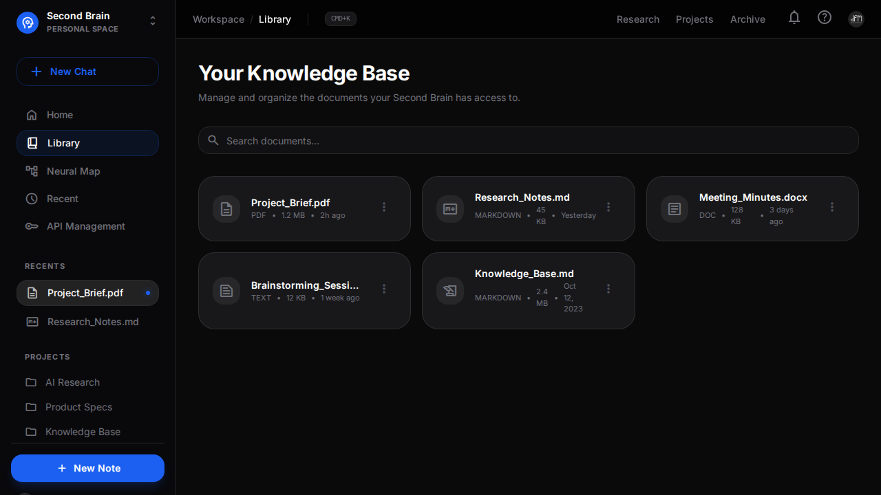Open the Archive tab
This screenshot has height=495, width=881.
click(x=747, y=19)
